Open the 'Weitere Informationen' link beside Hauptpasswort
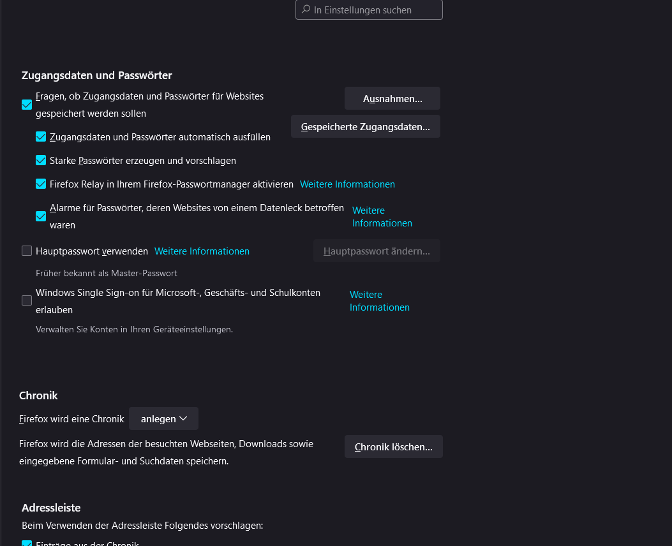 click(x=202, y=251)
